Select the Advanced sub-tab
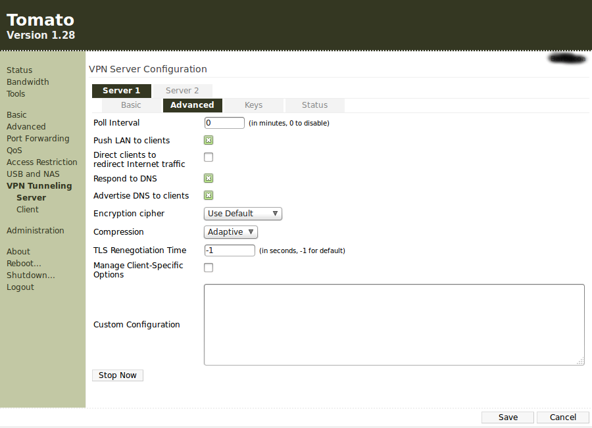This screenshot has width=592, height=428. click(x=192, y=105)
